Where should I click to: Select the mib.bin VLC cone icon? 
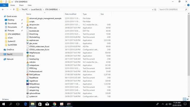click(28, 62)
